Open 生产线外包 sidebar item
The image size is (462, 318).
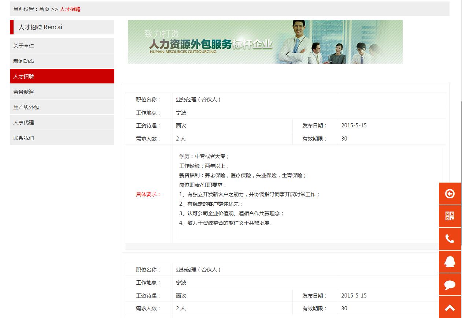(62, 107)
